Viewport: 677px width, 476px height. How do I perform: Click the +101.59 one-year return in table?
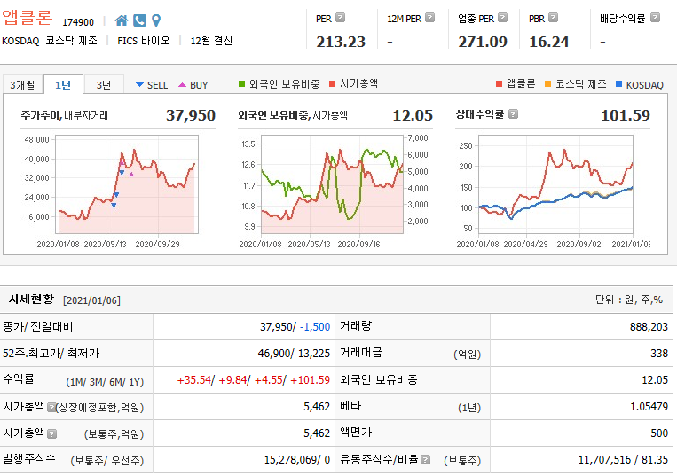click(x=310, y=380)
